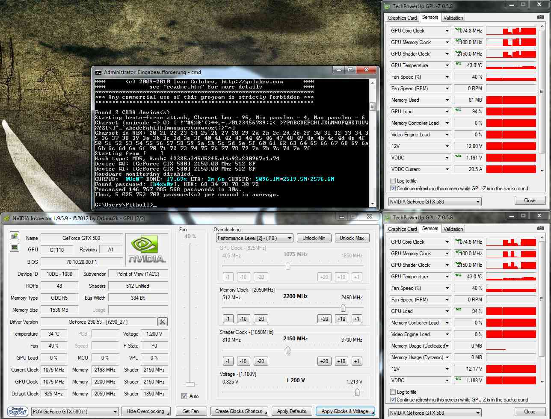This screenshot has height=419, width=551.
Task: Open GPU selector dropdown in upper GPU-Z window
Action: pyautogui.click(x=435, y=201)
